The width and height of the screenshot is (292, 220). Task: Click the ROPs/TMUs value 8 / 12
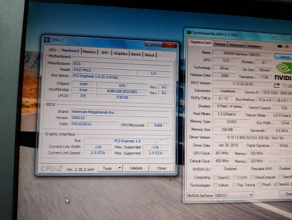pos(223,99)
